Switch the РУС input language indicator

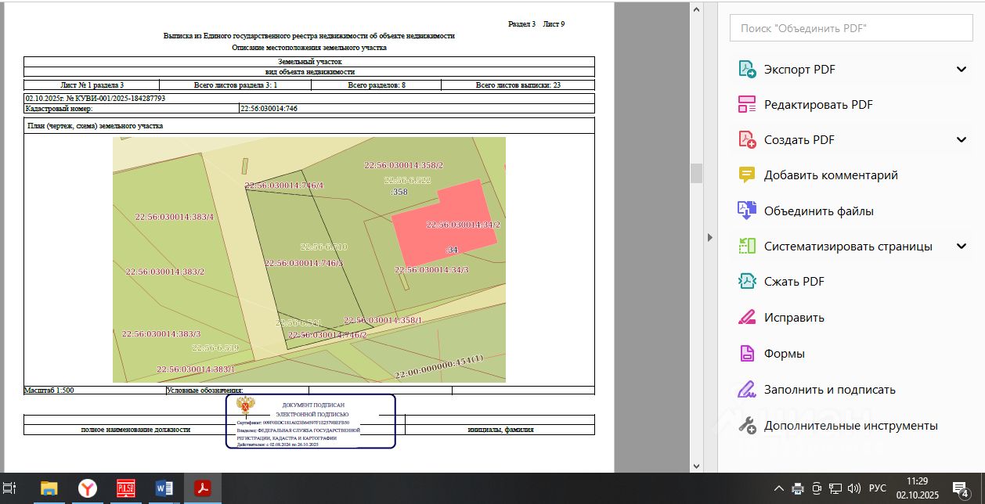tap(877, 488)
